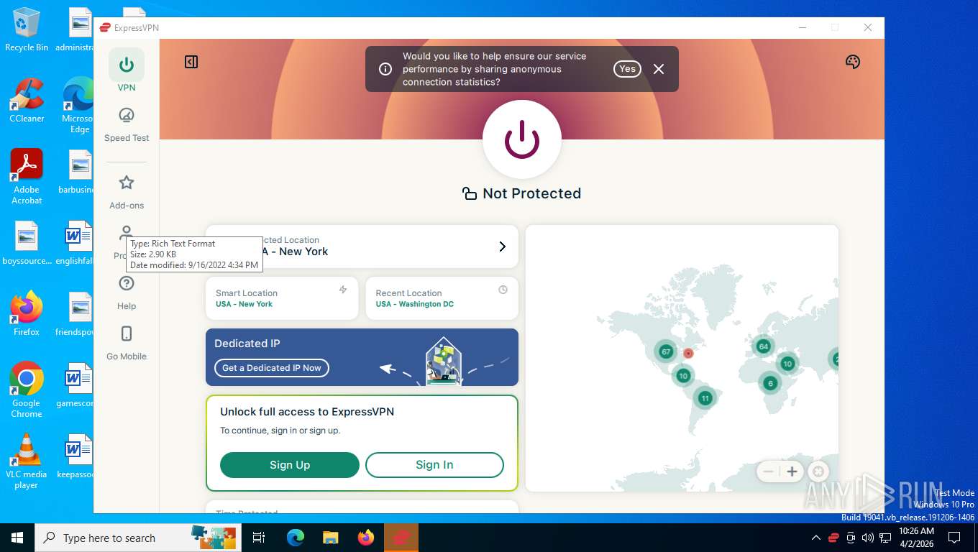978x552 pixels.
Task: Click the Recent Location clock icon
Action: pos(503,290)
